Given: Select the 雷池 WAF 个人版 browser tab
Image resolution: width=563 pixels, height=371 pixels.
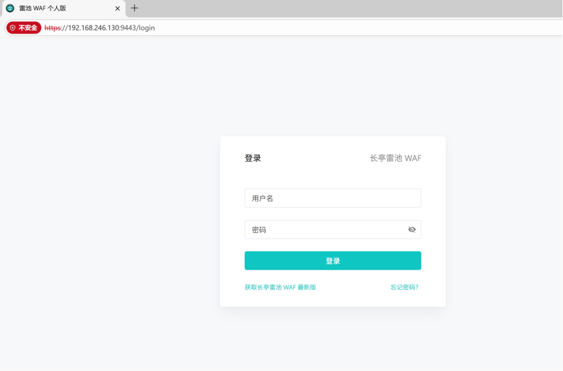Looking at the screenshot, I should (64, 8).
